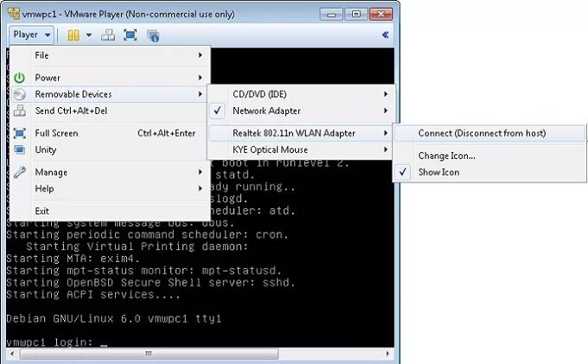Toggle the Show Icon checkmark
Screen dimensions: 588x364
(x=403, y=172)
